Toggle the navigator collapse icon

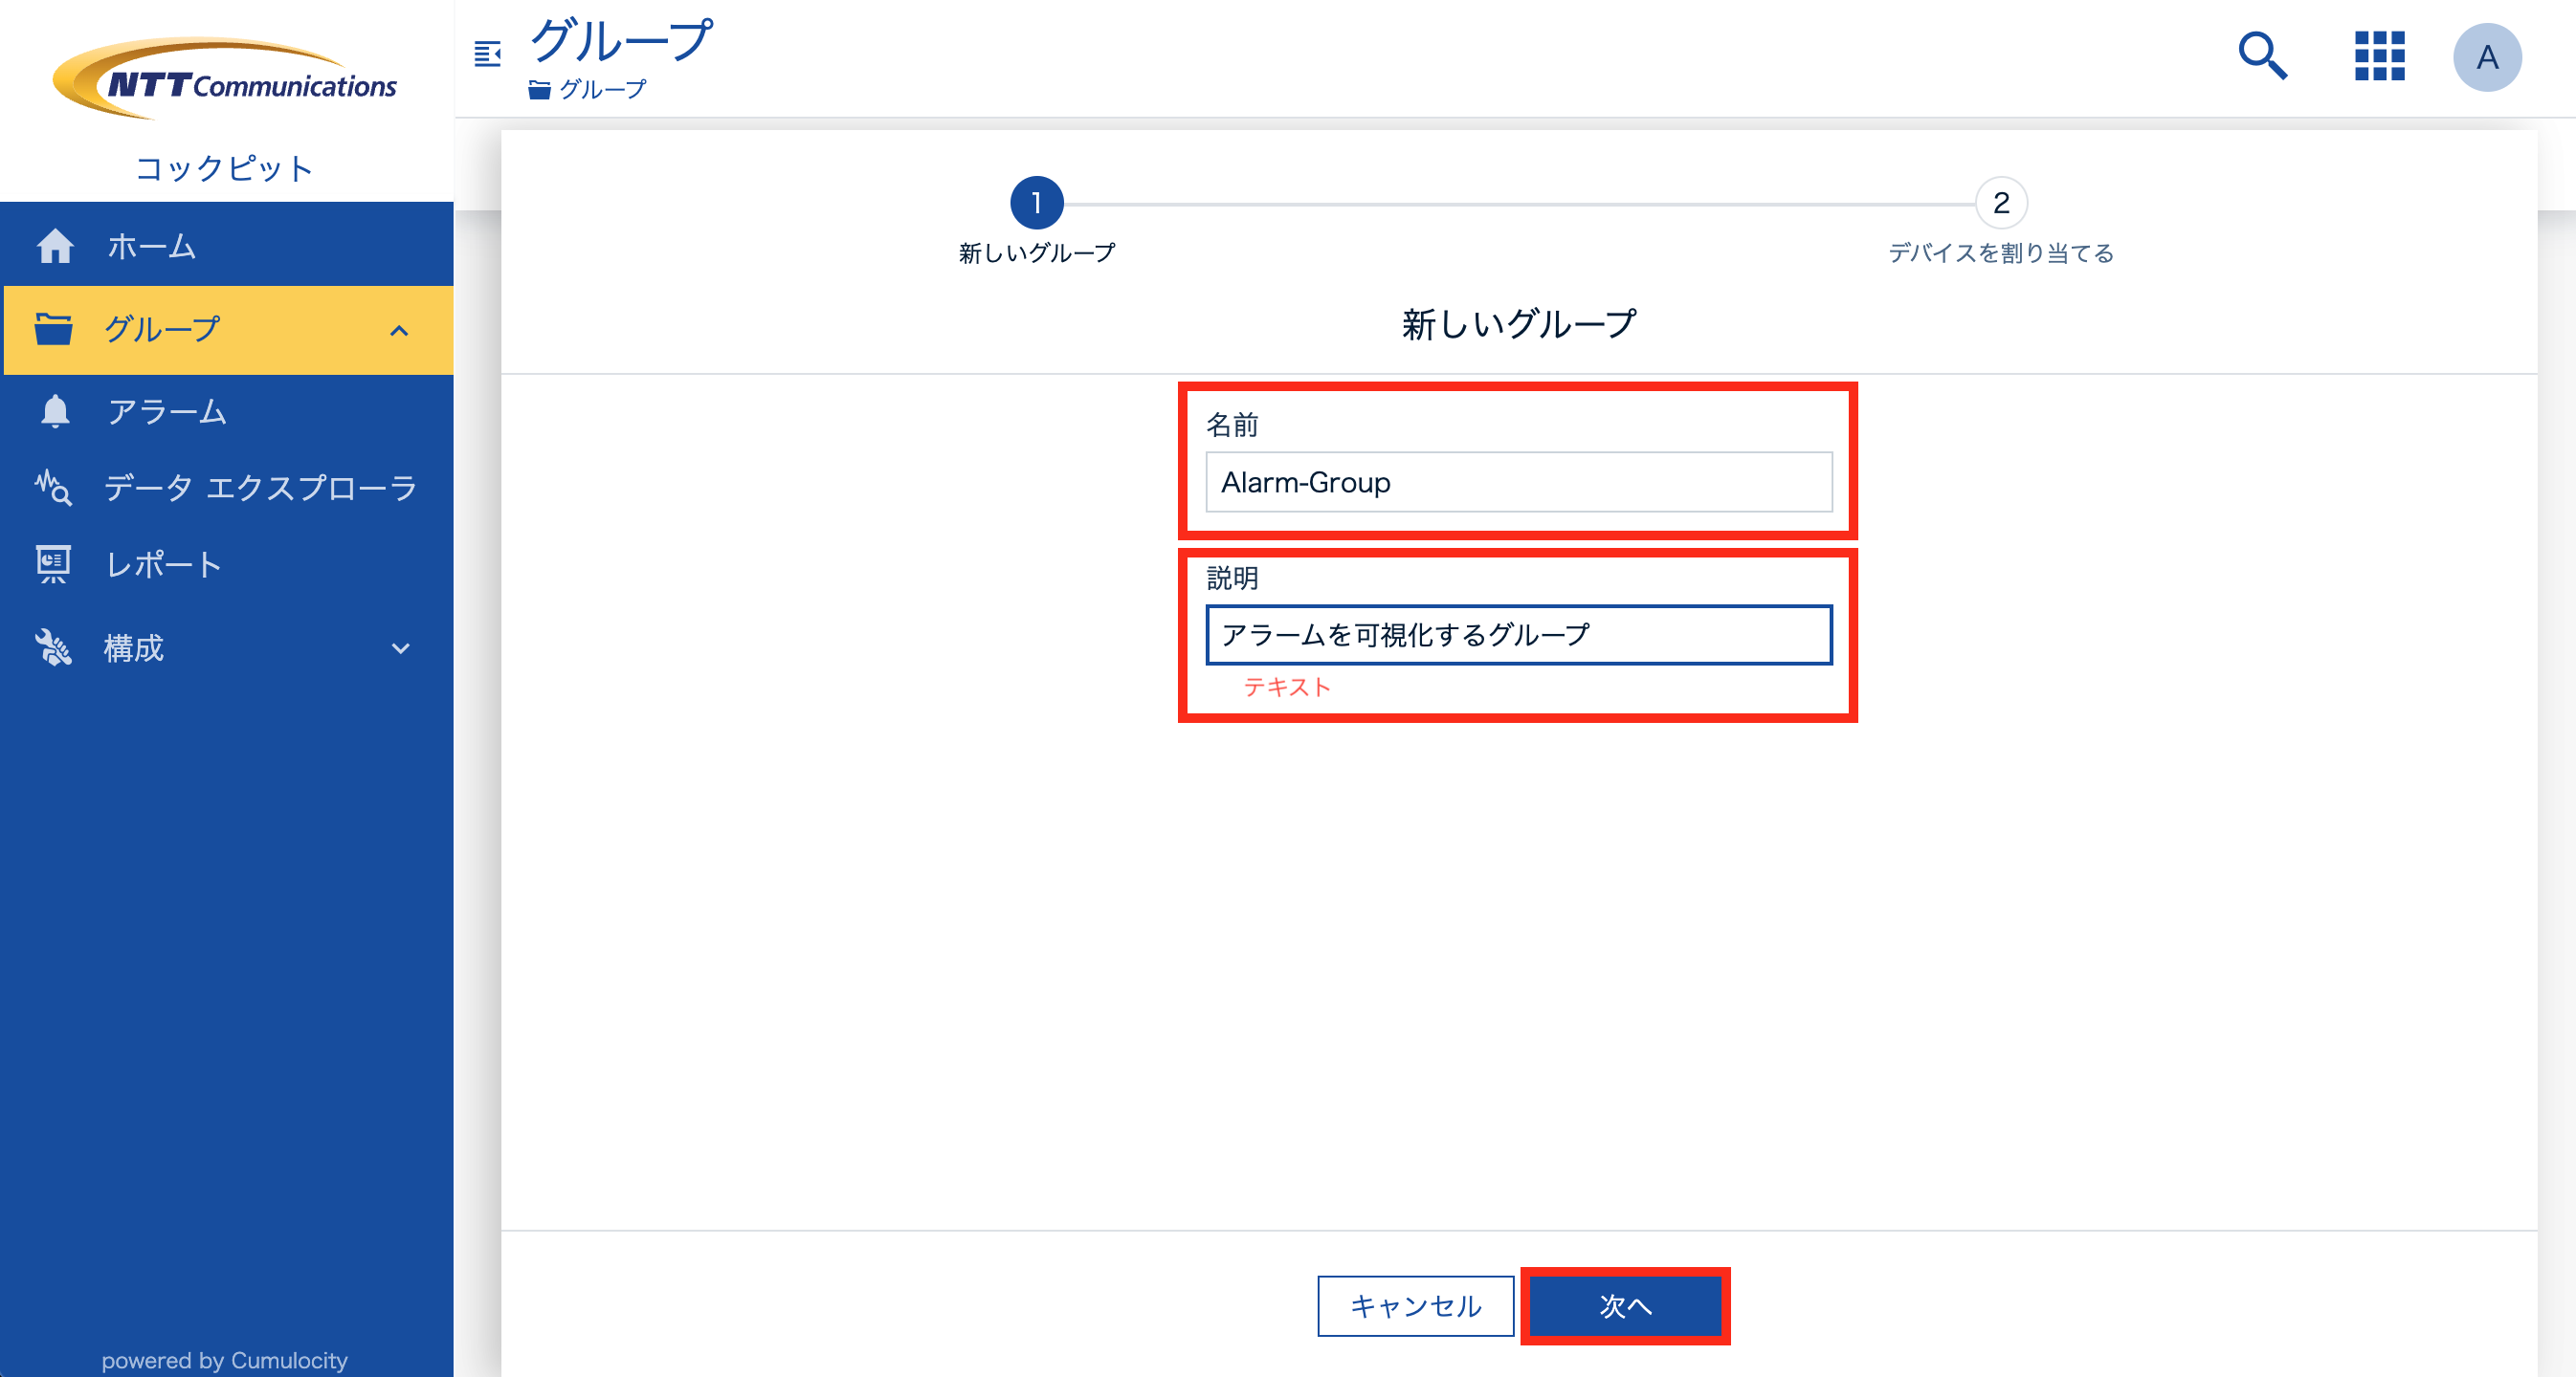click(487, 54)
